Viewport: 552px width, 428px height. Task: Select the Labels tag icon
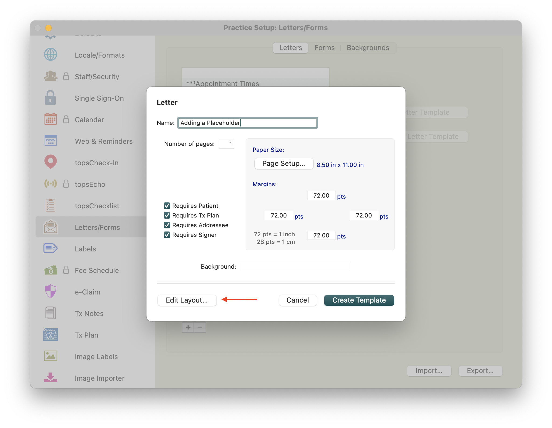point(50,248)
